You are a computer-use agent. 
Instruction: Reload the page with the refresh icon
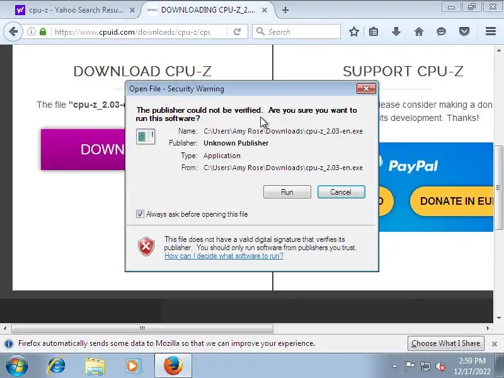(238, 31)
